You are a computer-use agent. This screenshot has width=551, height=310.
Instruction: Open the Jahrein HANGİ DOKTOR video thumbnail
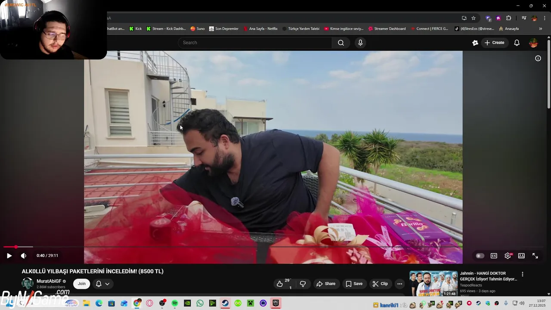pyautogui.click(x=433, y=283)
